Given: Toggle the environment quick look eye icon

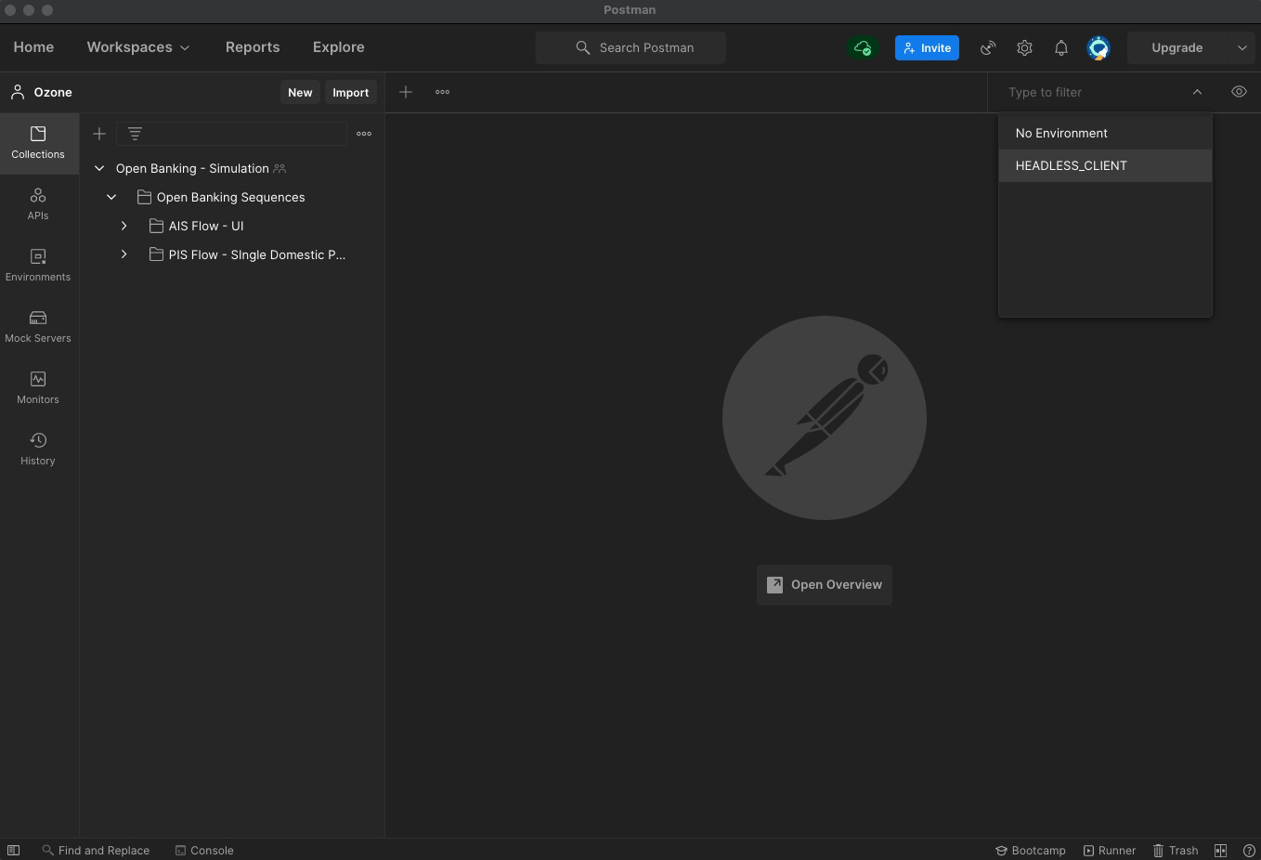Looking at the screenshot, I should point(1239,92).
